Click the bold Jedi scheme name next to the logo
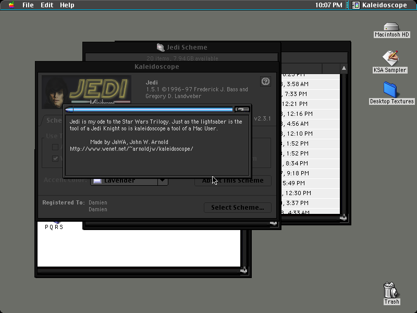 tap(152, 82)
